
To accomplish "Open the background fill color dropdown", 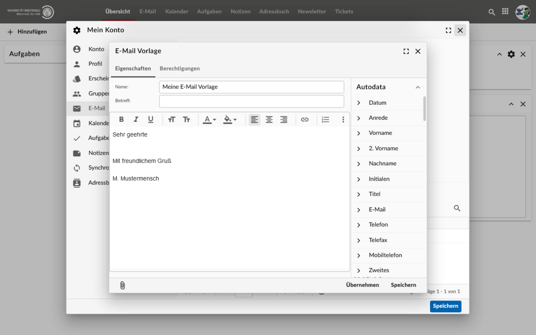I will [230, 120].
